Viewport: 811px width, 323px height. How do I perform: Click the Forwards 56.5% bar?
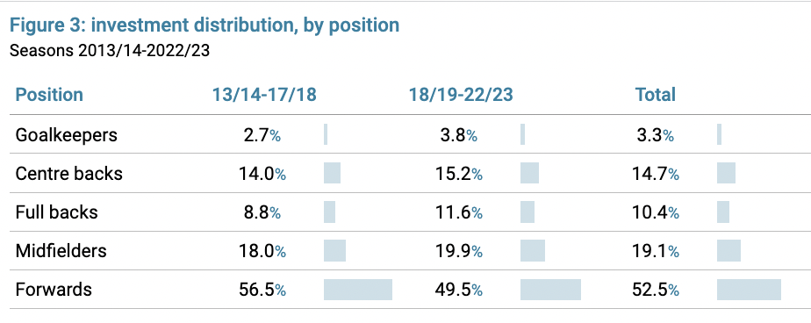(358, 290)
